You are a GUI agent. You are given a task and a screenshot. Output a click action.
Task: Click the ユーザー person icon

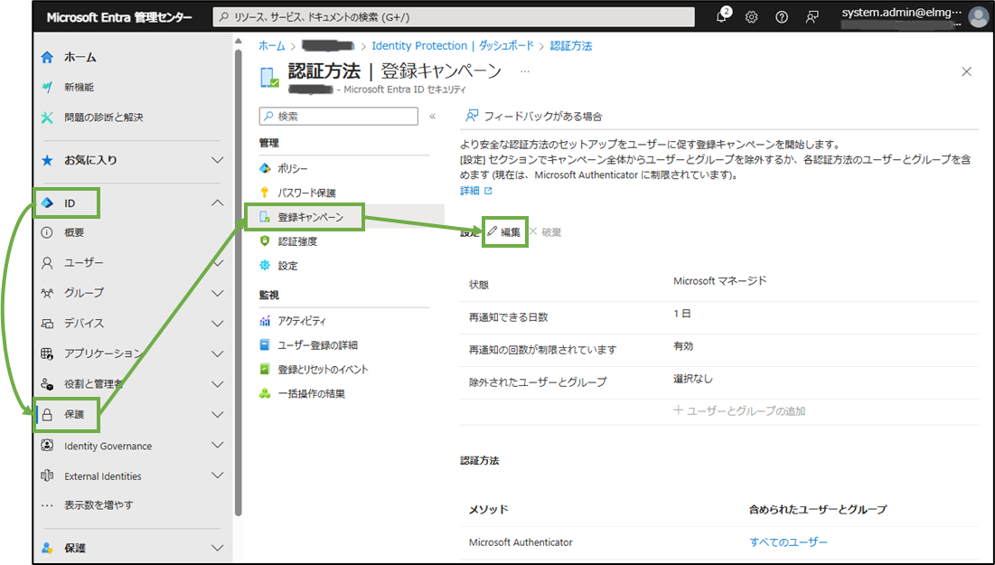47,263
